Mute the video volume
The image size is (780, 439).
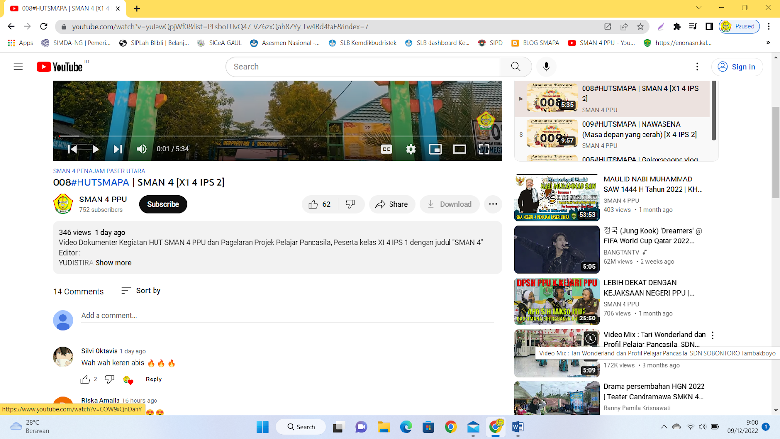[141, 149]
